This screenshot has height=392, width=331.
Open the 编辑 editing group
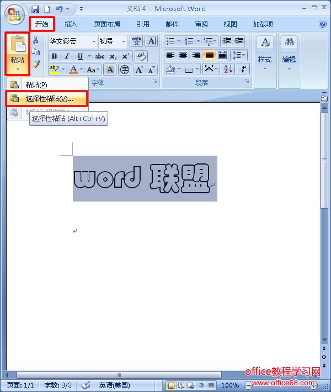(x=289, y=60)
